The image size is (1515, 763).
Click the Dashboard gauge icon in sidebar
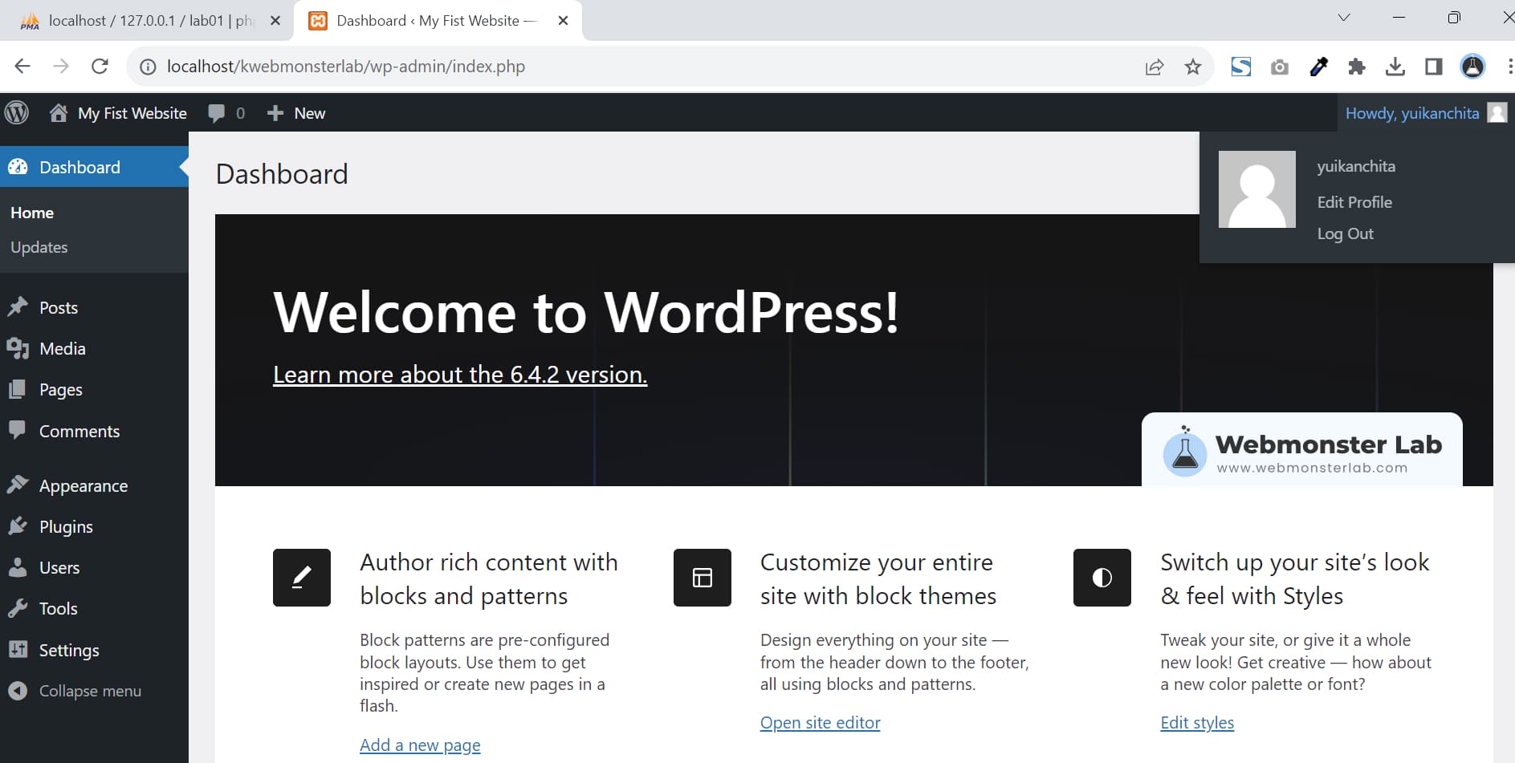click(18, 167)
